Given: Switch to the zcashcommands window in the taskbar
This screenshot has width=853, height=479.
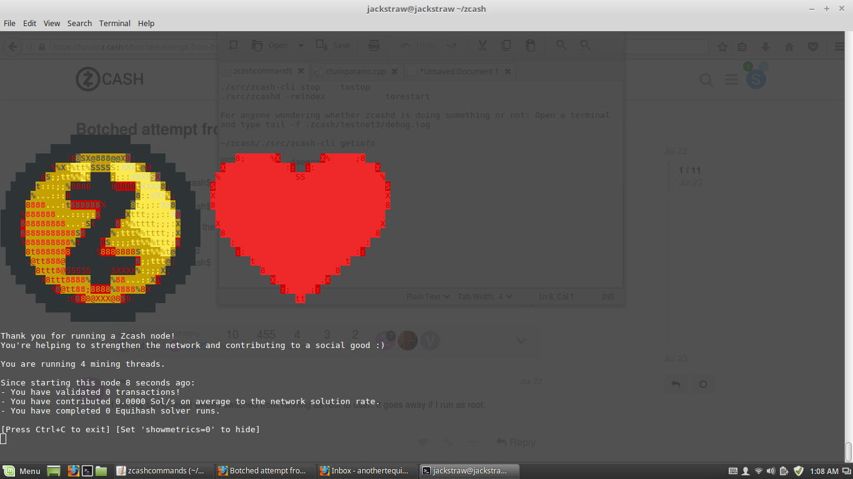Looking at the screenshot, I should 164,471.
